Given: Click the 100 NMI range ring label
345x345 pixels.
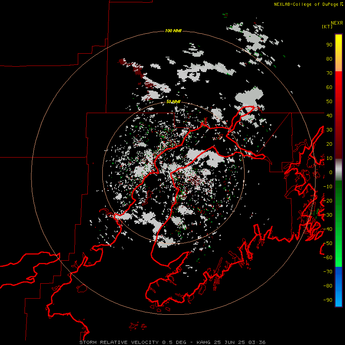Looking at the screenshot, I should tap(173, 31).
